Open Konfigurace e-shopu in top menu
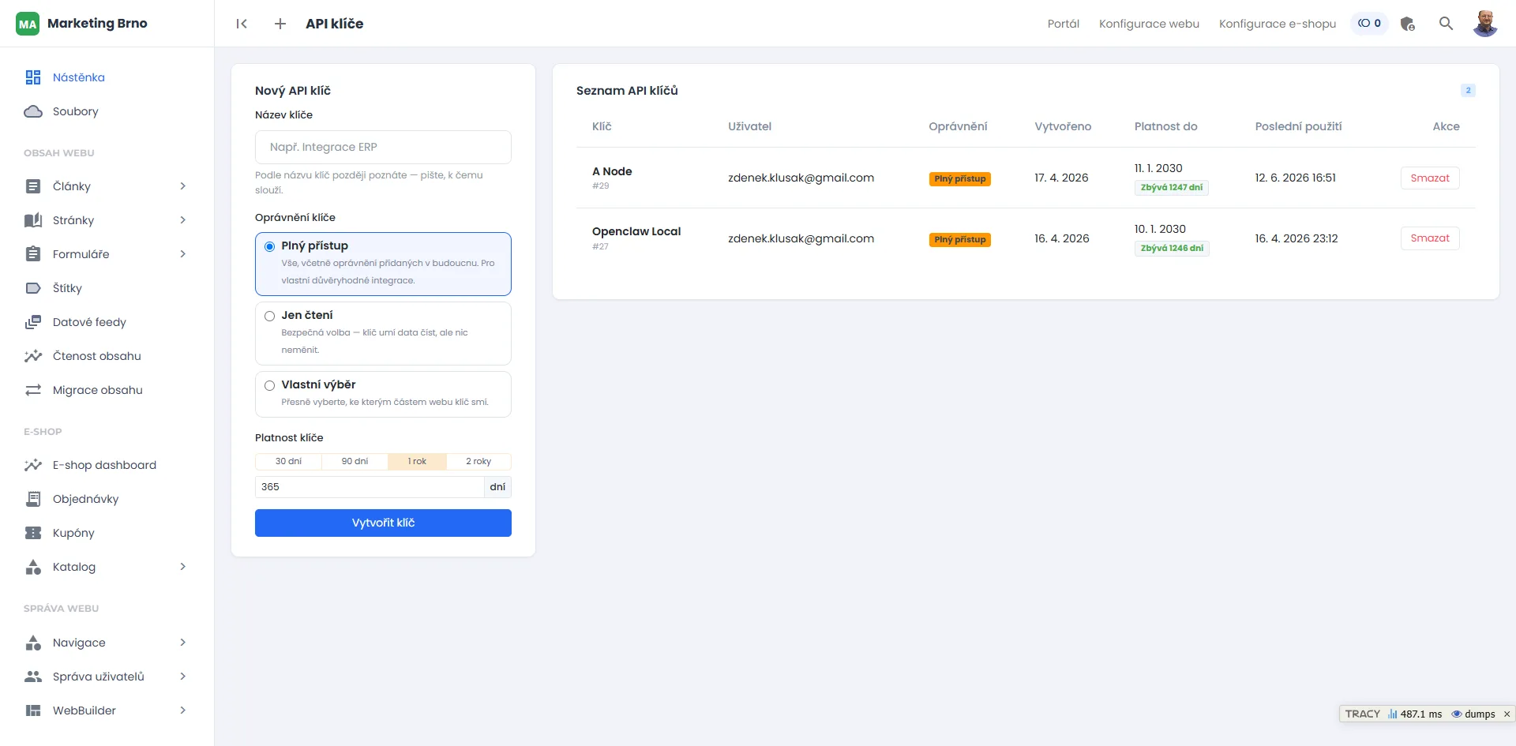This screenshot has width=1516, height=746. point(1278,24)
